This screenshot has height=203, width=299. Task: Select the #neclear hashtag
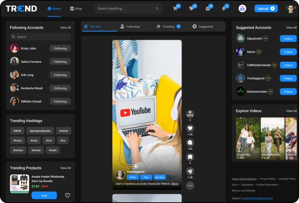(x=18, y=150)
